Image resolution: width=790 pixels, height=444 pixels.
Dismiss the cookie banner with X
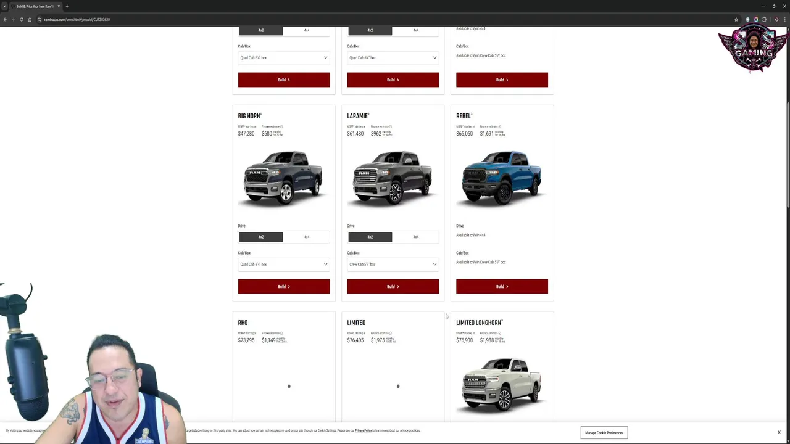tap(779, 432)
